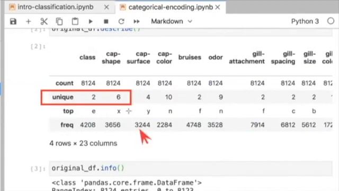Click the [2]: output prompt label

coord(38,47)
